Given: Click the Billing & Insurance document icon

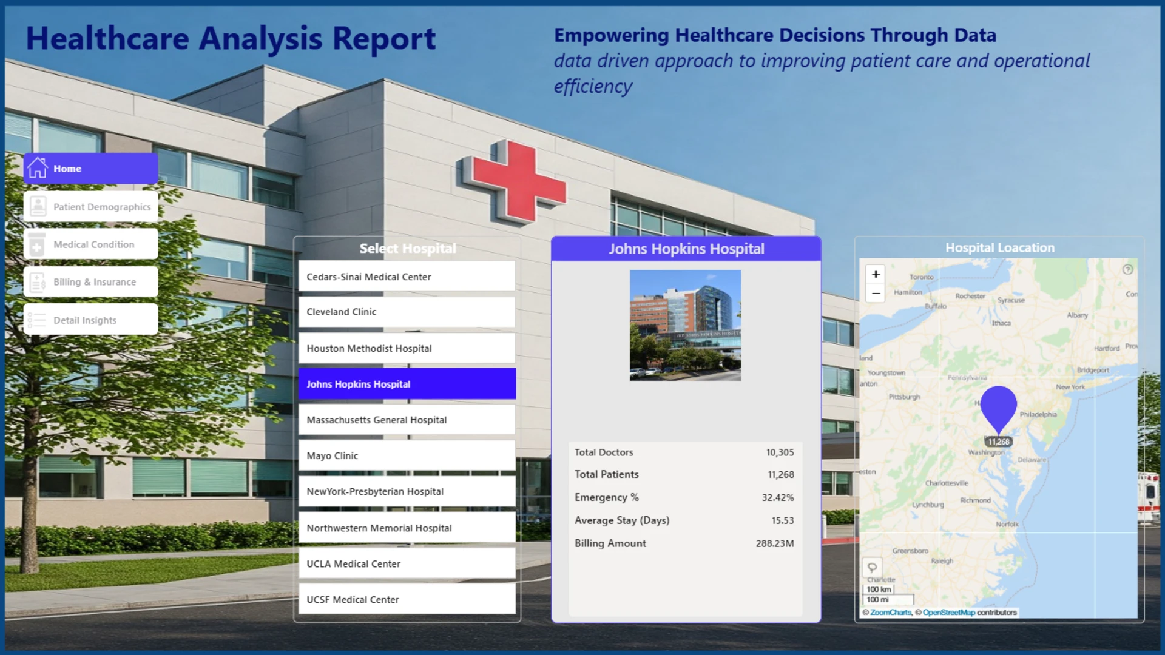Looking at the screenshot, I should tap(38, 282).
